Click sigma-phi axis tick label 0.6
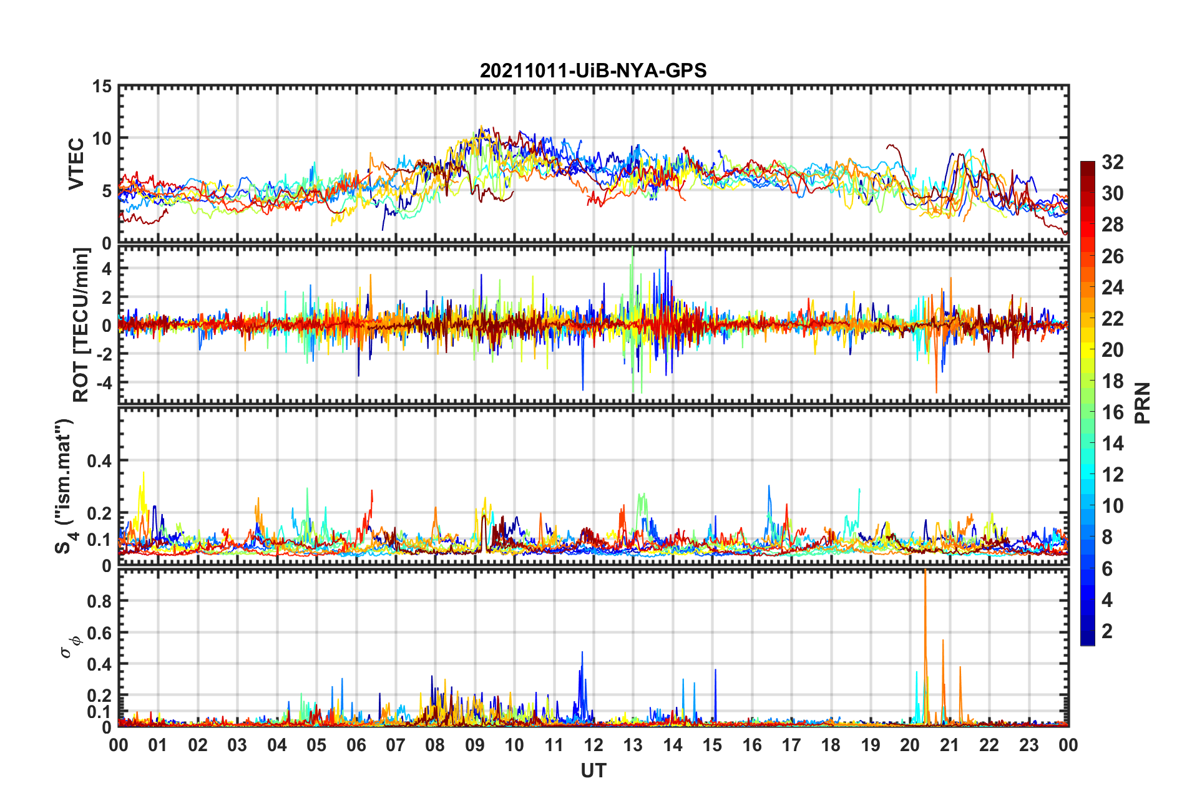Image resolution: width=1187 pixels, height=806 pixels. pyautogui.click(x=100, y=633)
